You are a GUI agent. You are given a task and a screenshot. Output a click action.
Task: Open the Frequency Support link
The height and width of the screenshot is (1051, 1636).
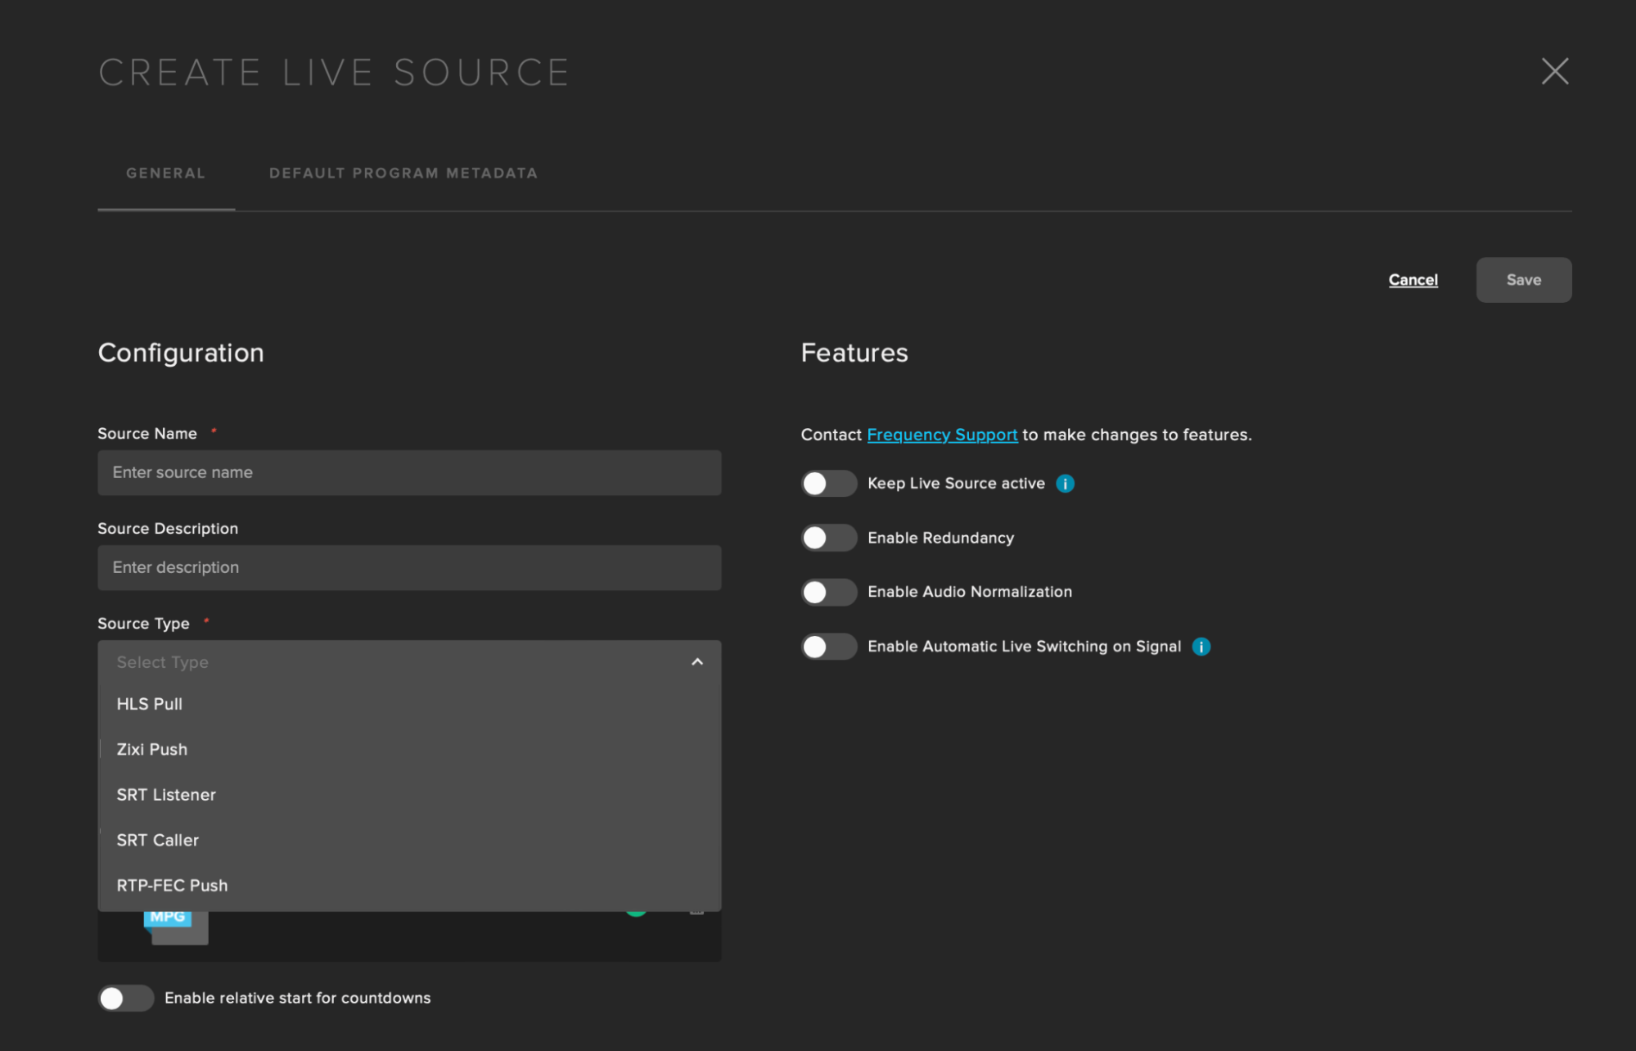point(942,435)
